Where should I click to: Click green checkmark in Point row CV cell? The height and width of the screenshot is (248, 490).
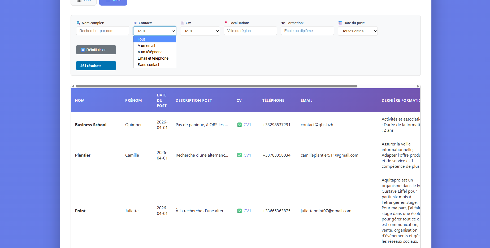[240, 211]
